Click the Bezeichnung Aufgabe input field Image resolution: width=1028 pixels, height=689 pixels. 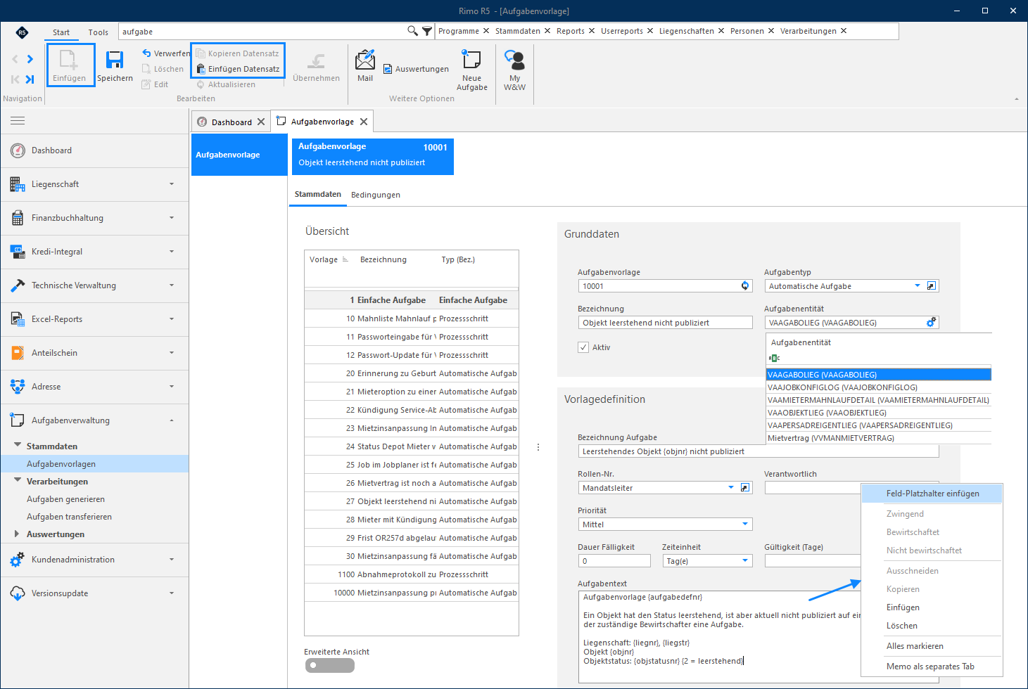click(x=759, y=451)
